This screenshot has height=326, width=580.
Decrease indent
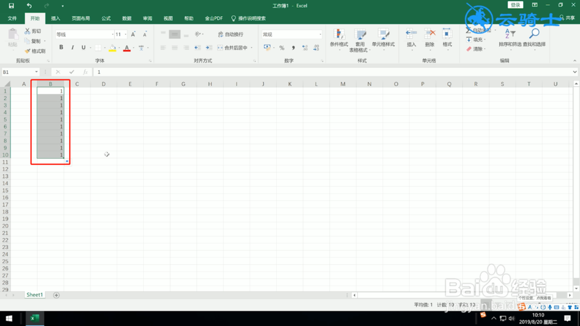point(198,47)
